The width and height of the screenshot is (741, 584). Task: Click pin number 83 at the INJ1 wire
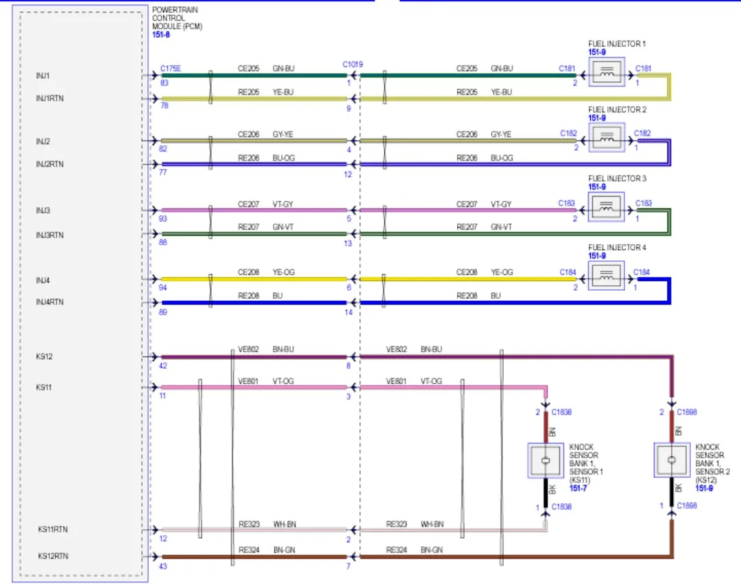pyautogui.click(x=165, y=83)
